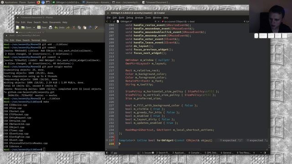Click the Open folder icon in Pluma
This screenshot has height=164, width=292.
pos(23,27)
